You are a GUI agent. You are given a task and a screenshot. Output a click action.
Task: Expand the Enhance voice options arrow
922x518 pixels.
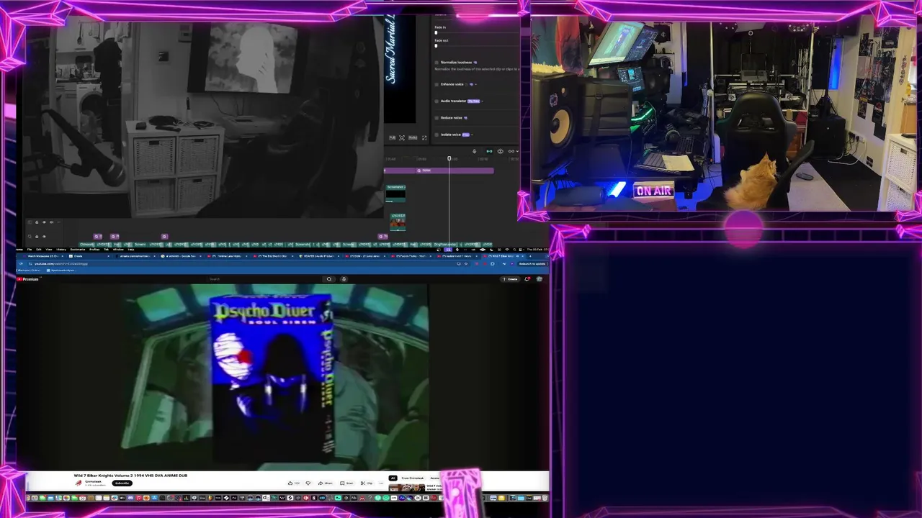pos(475,84)
